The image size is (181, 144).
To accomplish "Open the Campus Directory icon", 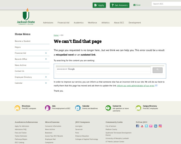I will 138,108.
